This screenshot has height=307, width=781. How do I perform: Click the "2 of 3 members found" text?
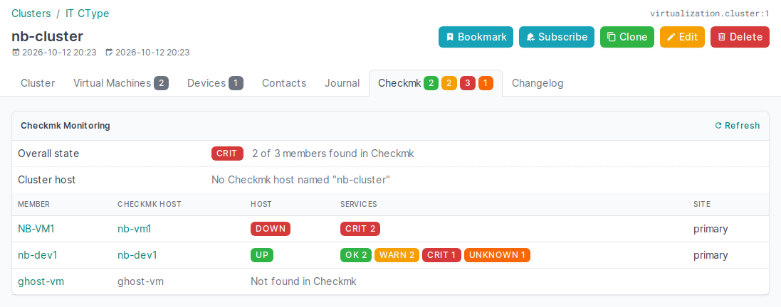[333, 153]
